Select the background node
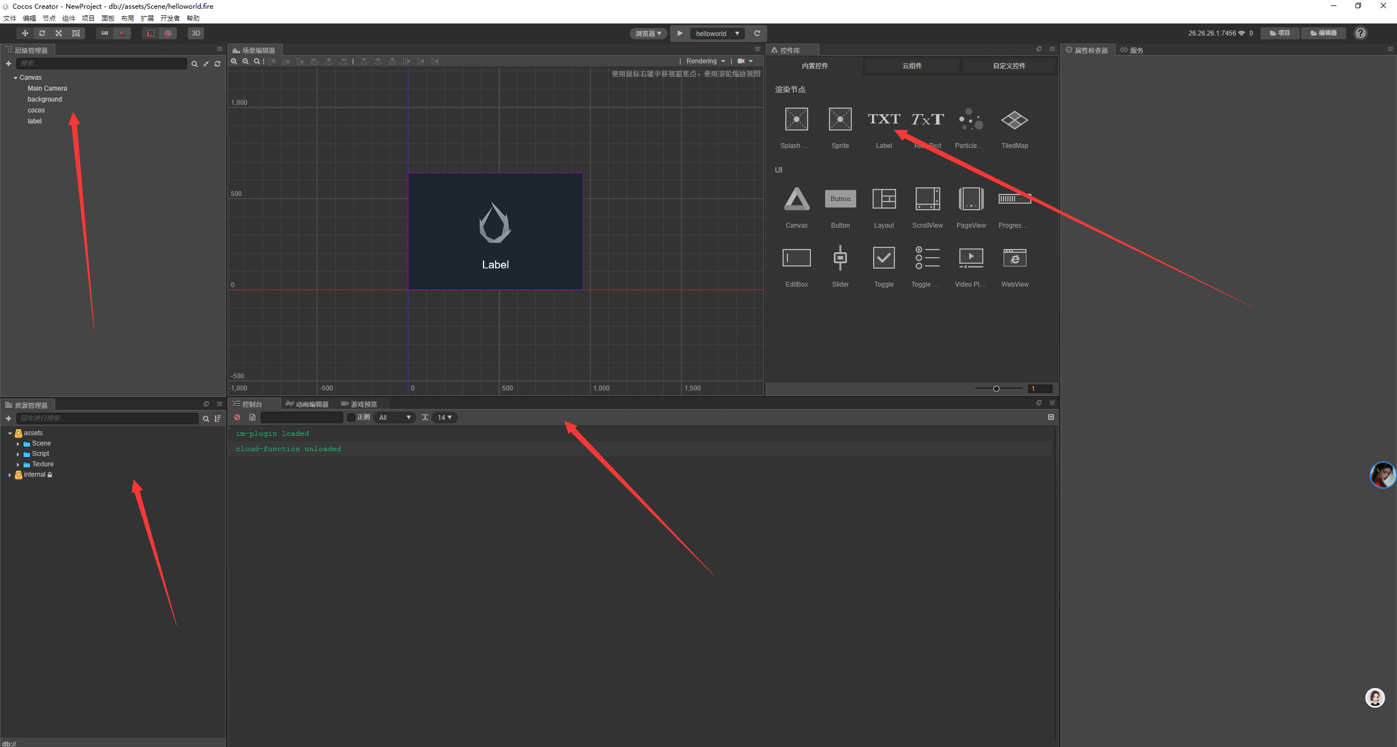1397x747 pixels. tap(45, 99)
